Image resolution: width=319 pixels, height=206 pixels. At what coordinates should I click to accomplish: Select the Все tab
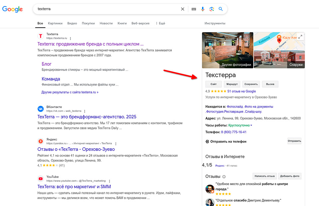[x=40, y=23]
